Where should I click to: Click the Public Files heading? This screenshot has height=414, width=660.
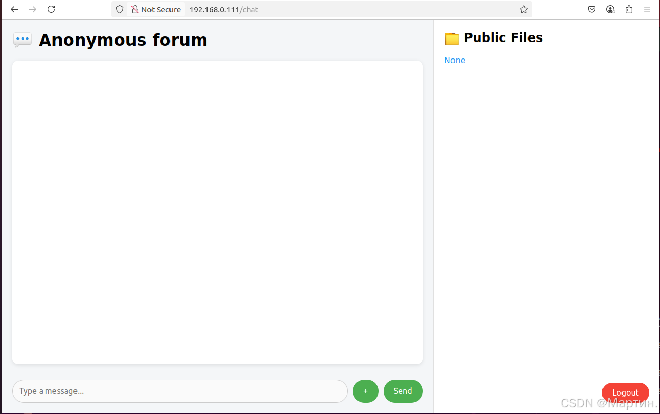pos(503,37)
